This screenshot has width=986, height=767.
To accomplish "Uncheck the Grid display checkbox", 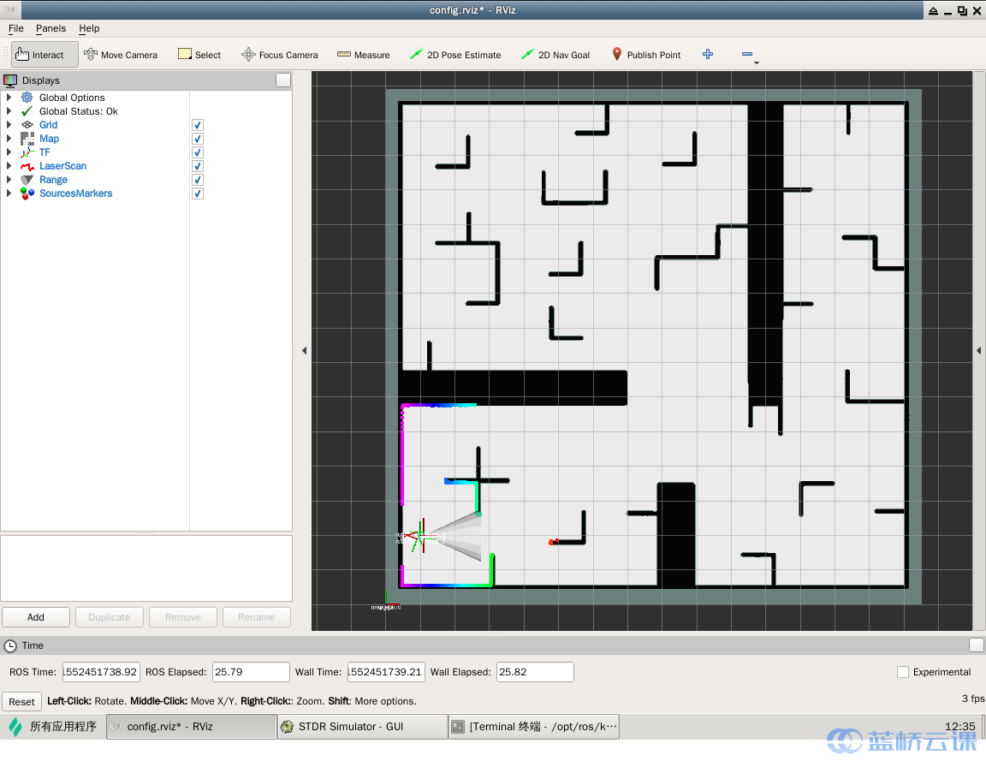I will (x=198, y=125).
